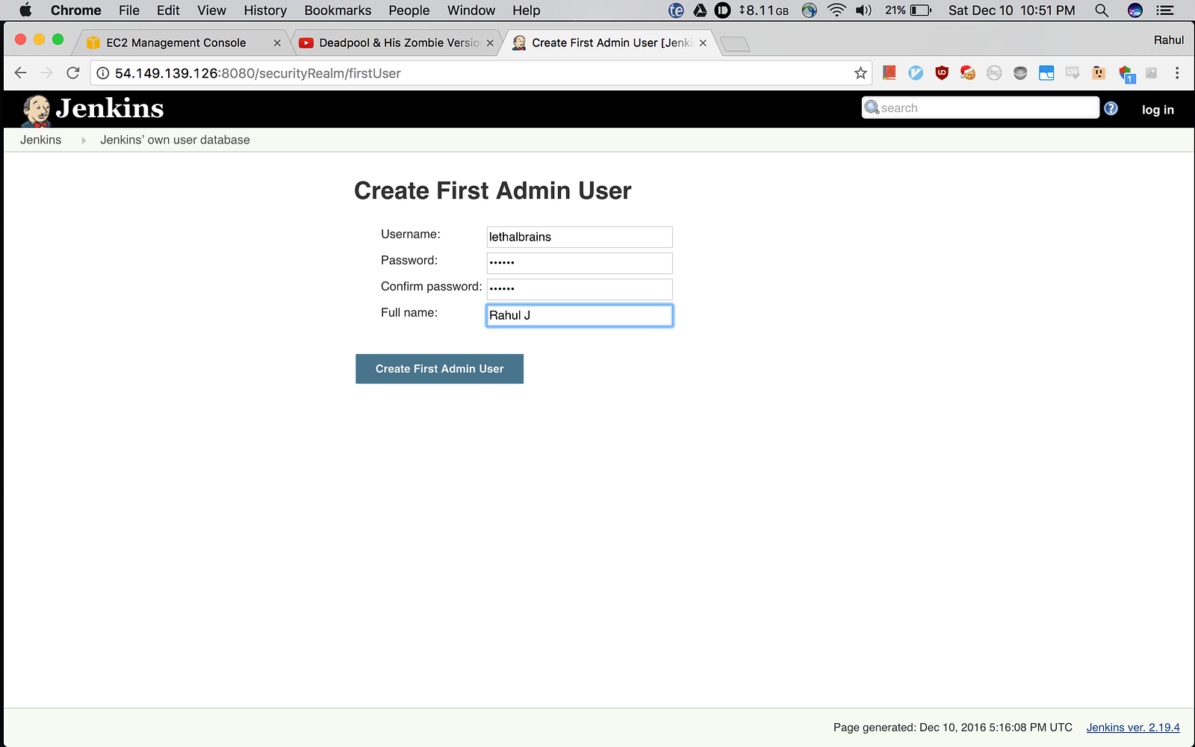Open Jenkins' own user database breadcrumb
1195x747 pixels.
(176, 140)
